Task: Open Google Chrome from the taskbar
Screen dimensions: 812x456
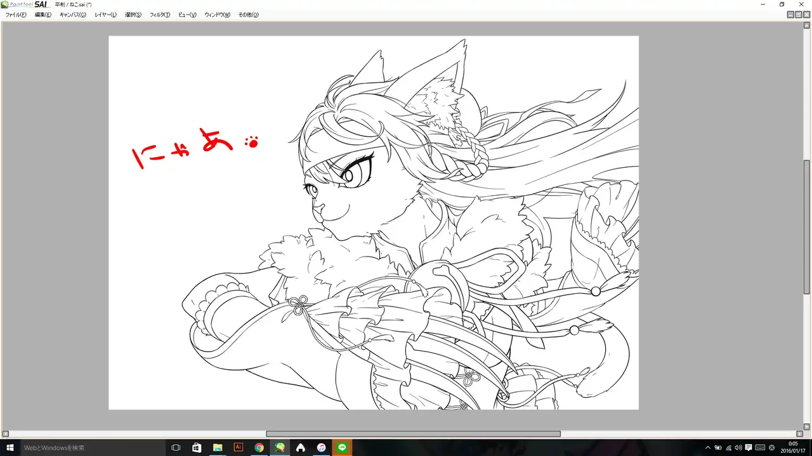Action: pos(259,447)
